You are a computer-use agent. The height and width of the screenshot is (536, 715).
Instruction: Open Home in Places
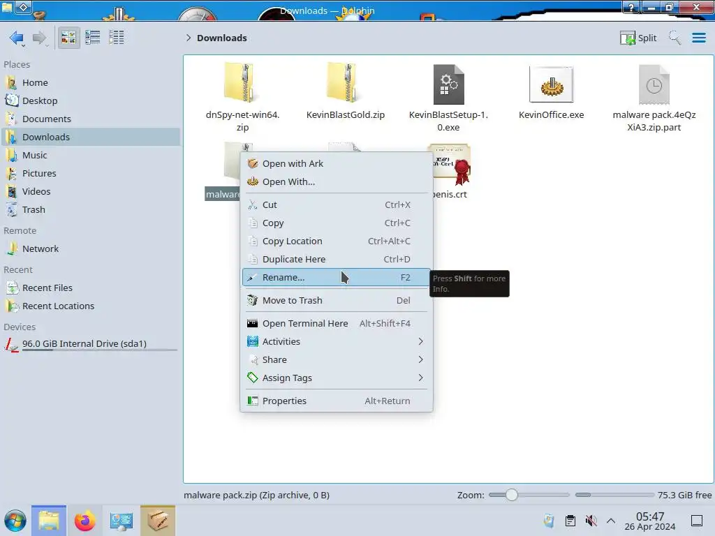pos(90,82)
